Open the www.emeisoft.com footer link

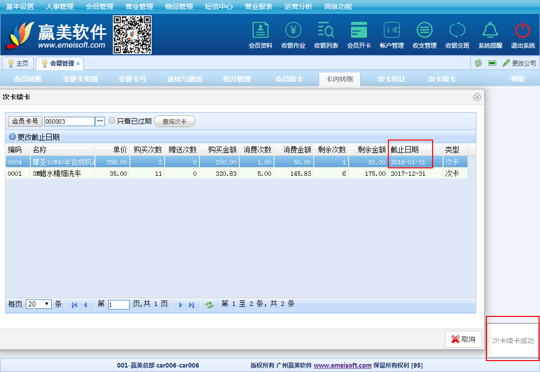tap(342, 366)
